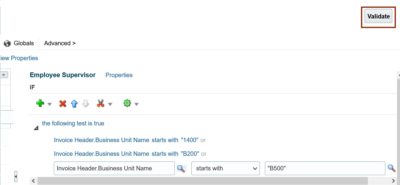
Task: Open the dropdown arrow beside gear icon
Action: tap(137, 104)
